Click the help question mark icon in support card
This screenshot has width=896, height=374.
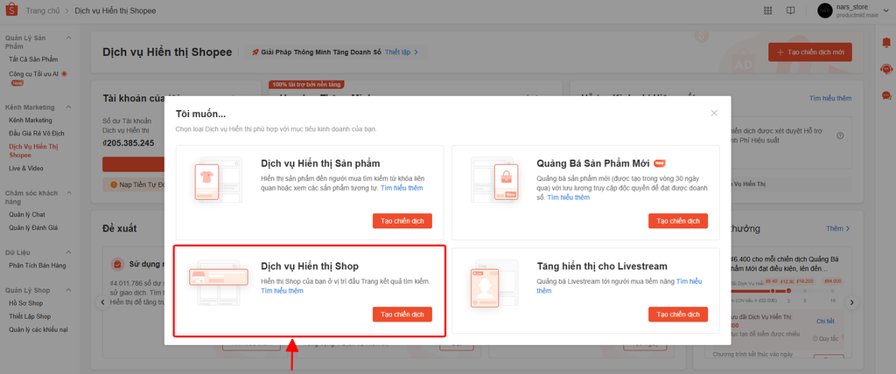pyautogui.click(x=840, y=136)
